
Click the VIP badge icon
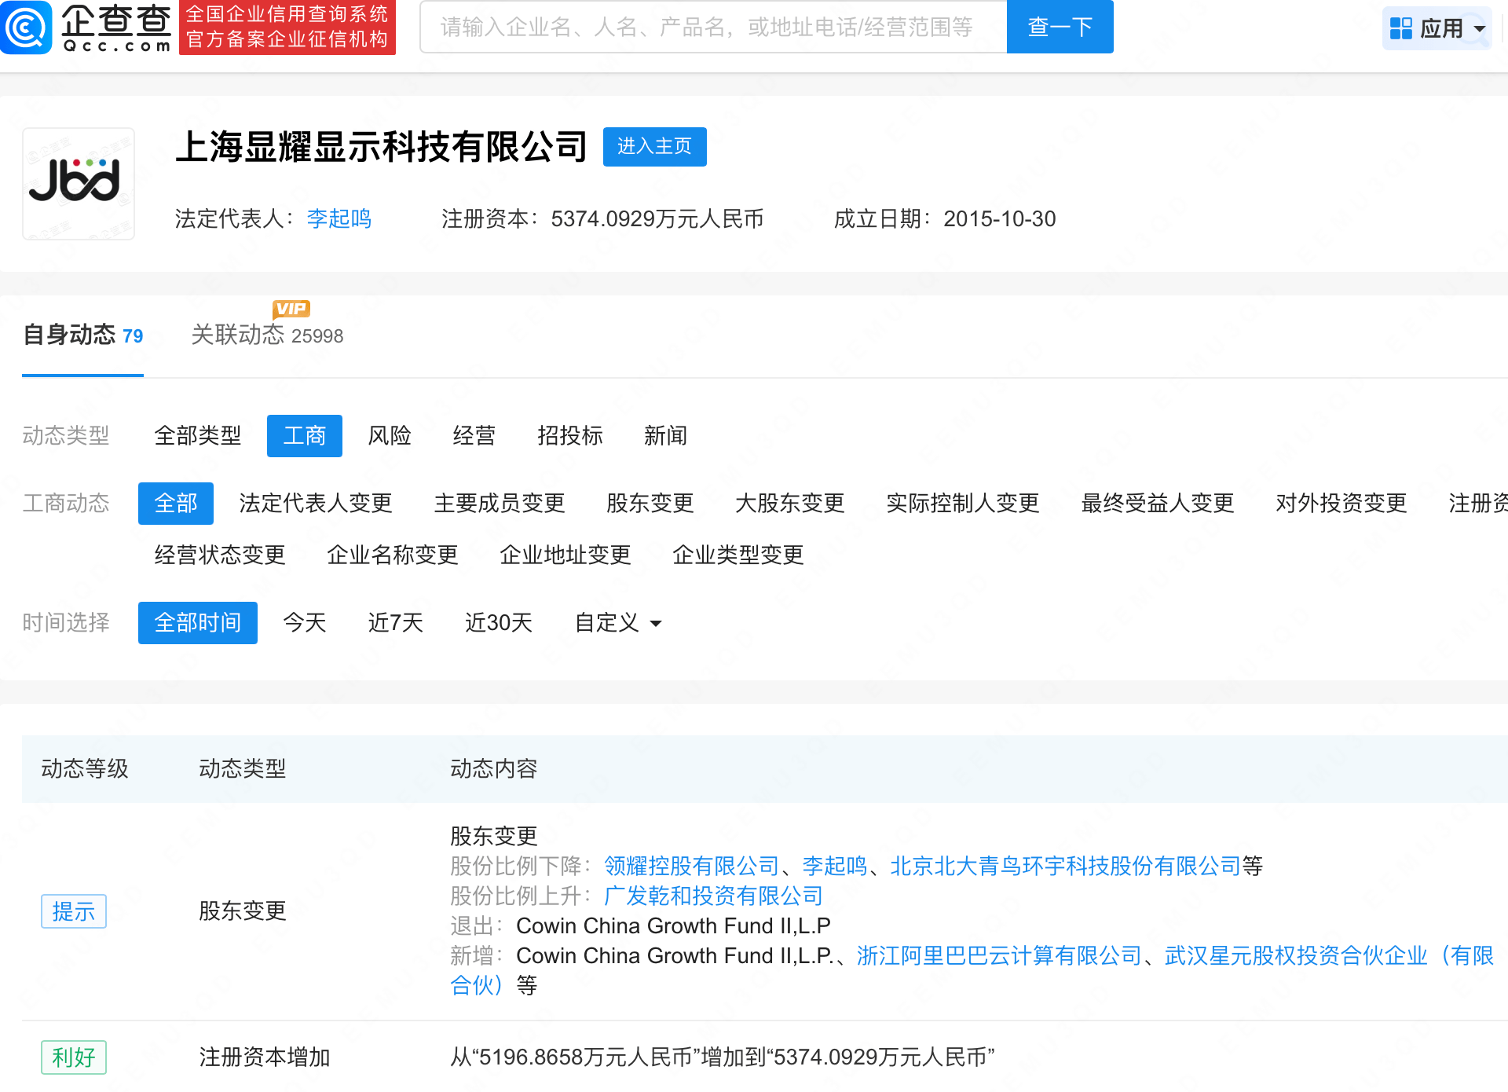tap(291, 309)
